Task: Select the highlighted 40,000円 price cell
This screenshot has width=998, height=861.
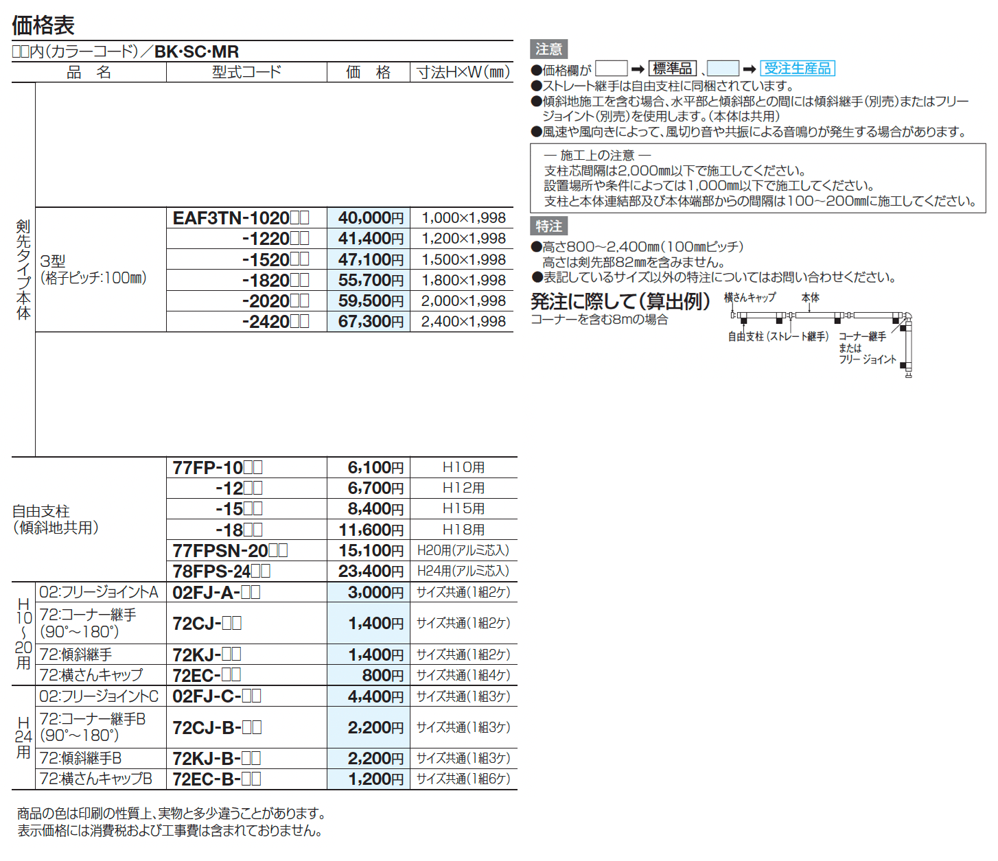Action: 368,217
